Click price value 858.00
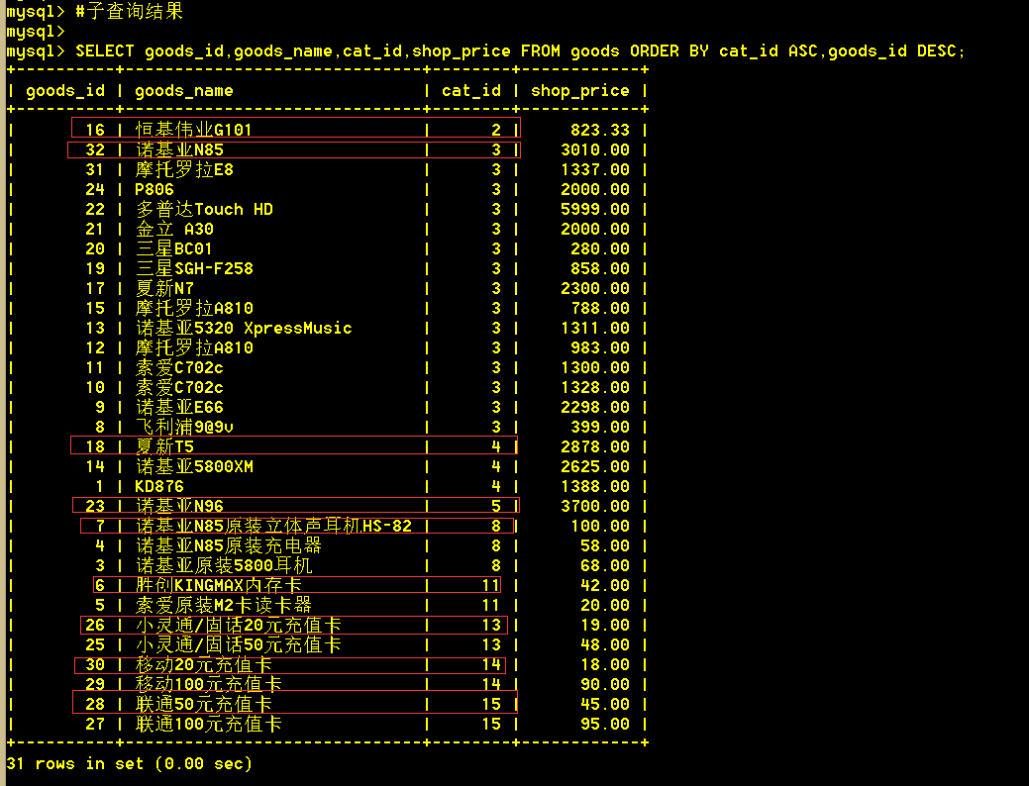 click(600, 268)
